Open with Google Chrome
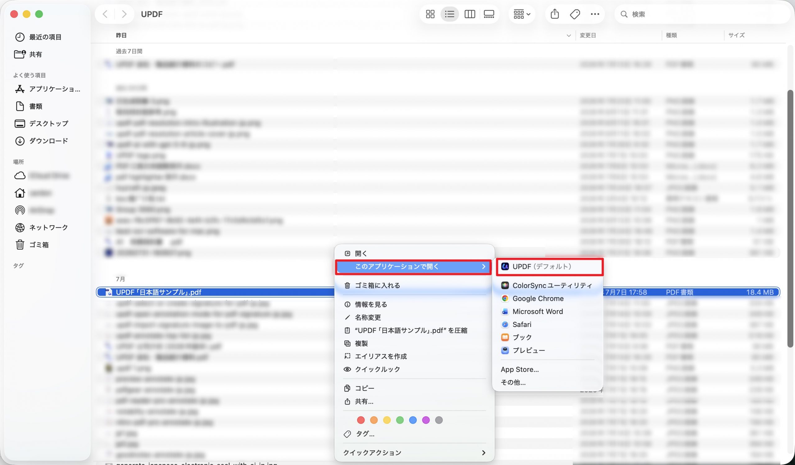 click(548, 299)
